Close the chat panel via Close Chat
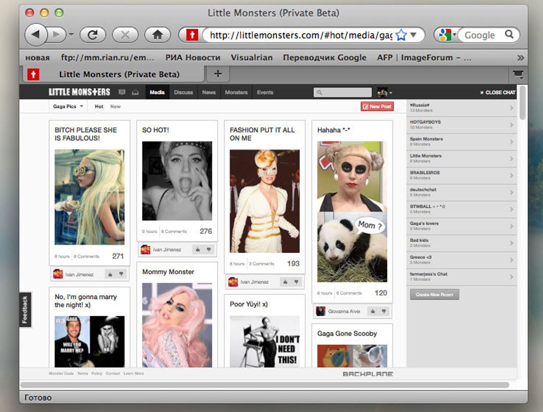 coord(498,92)
